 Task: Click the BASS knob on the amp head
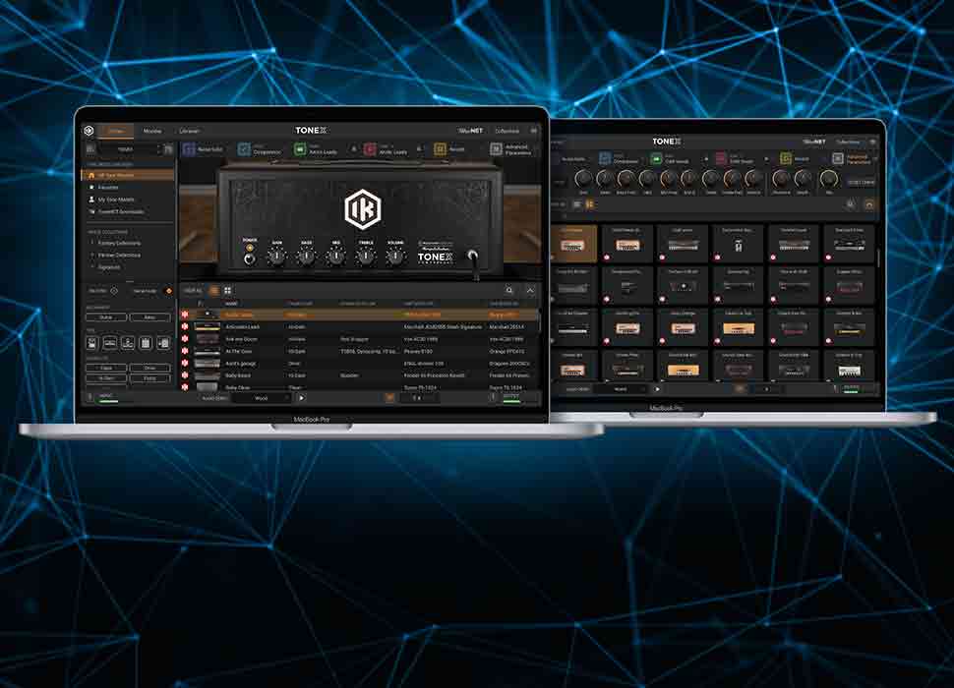click(x=307, y=257)
